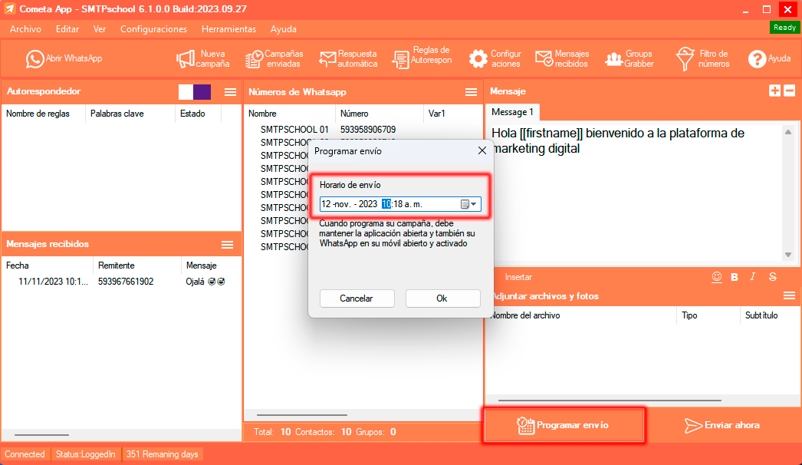The image size is (802, 465).
Task: Click the Ayuda question mark toolbar icon
Action: [757, 59]
